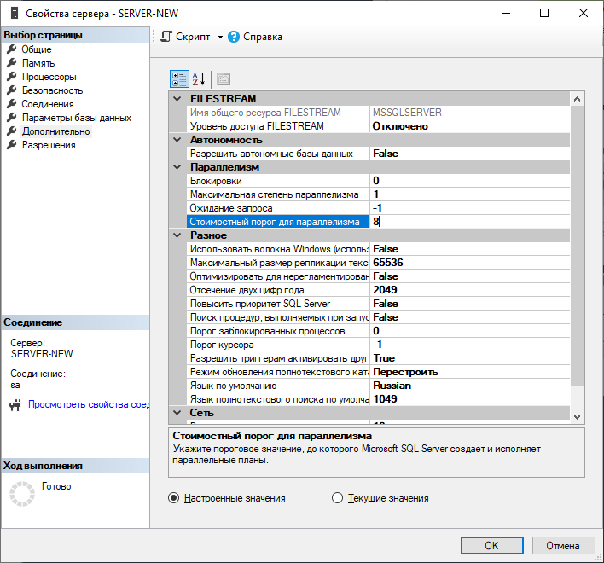Click the wrench icon beside Память
Viewport: 604px width, 563px height.
[x=12, y=63]
